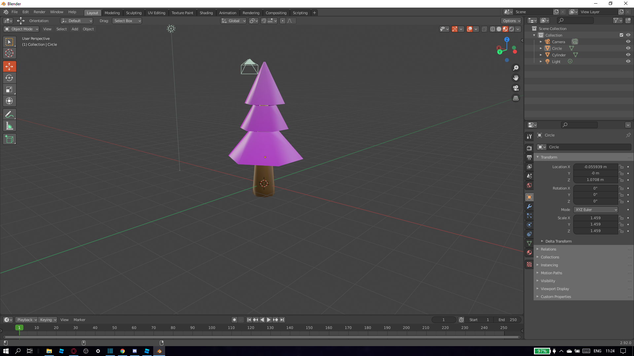Select the Scale tool
The width and height of the screenshot is (634, 356).
tap(9, 90)
